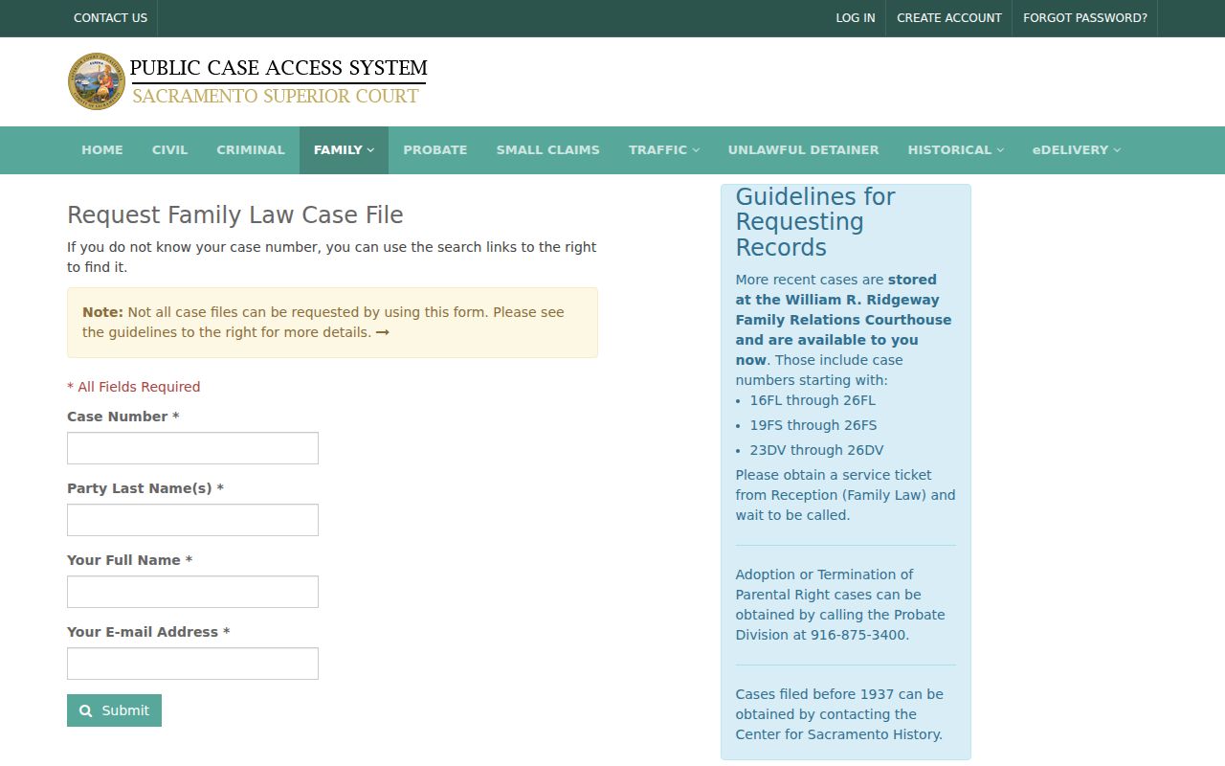
Task: Open the Traffic dropdown menu
Action: coord(664,150)
